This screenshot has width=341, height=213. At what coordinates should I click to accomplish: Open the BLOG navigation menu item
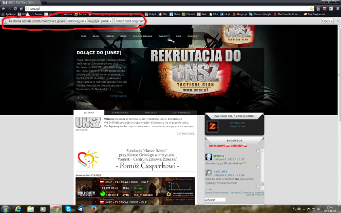pyautogui.click(x=96, y=36)
